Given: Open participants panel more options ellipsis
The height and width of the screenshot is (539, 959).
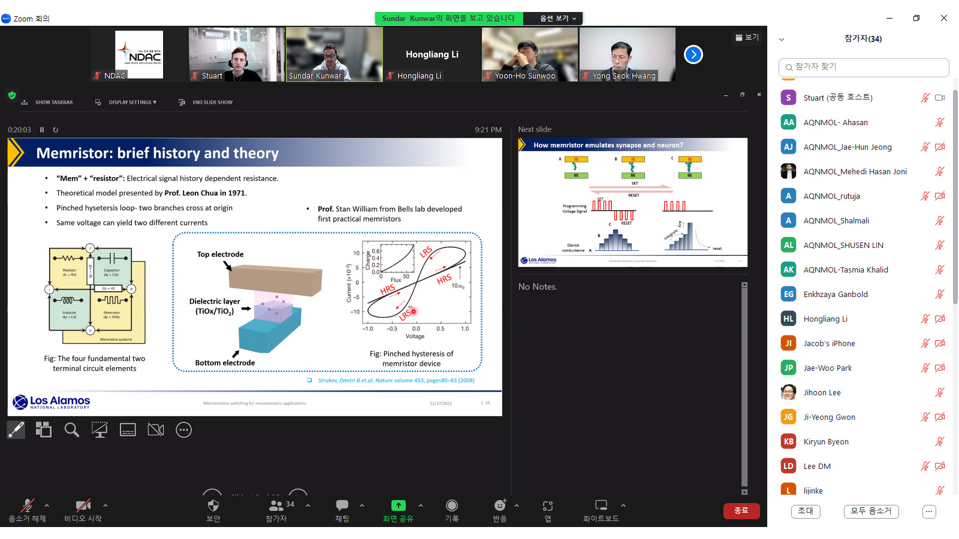Looking at the screenshot, I should click(x=929, y=511).
